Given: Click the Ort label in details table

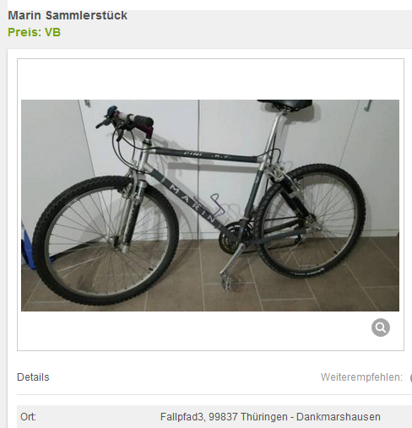Looking at the screenshot, I should (x=28, y=416).
